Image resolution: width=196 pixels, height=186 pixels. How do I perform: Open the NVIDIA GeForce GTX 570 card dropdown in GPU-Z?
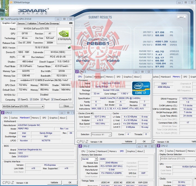(x=23, y=106)
